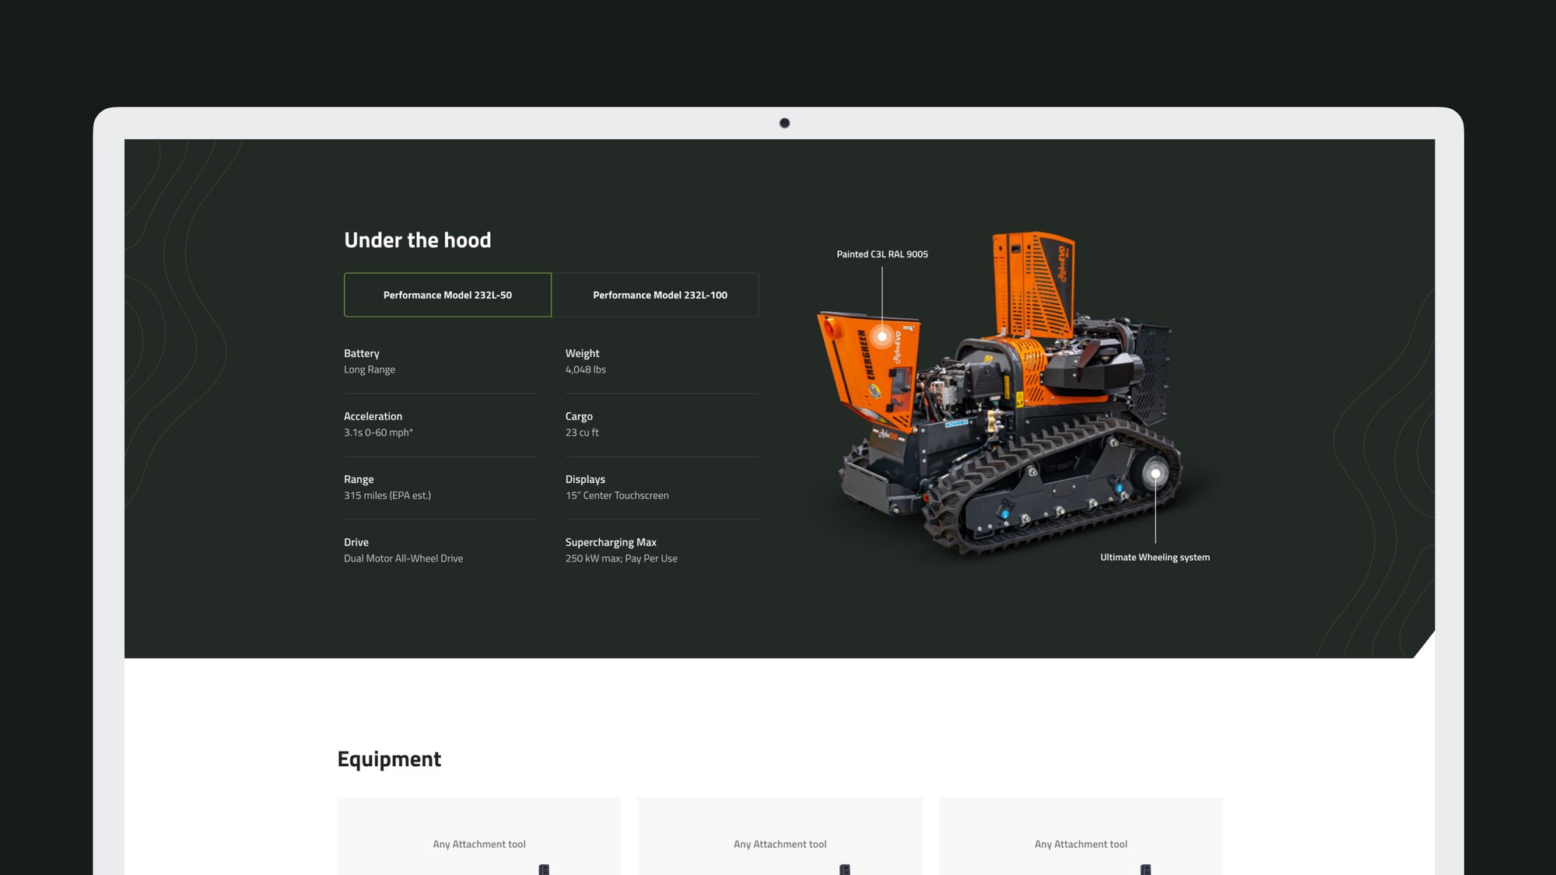
Task: Click the Under the hood heading
Action: 418,240
